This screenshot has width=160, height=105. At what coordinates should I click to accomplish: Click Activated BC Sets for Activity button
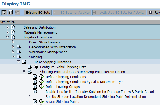click(x=119, y=12)
